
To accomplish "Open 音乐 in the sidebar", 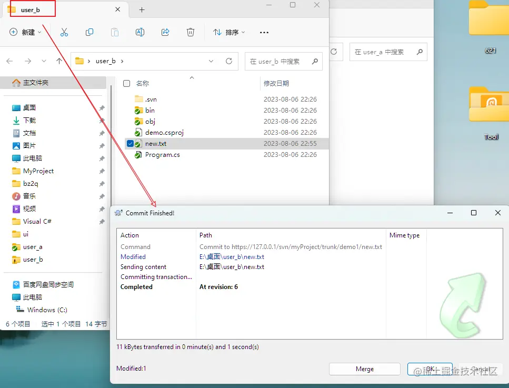I will point(29,196).
